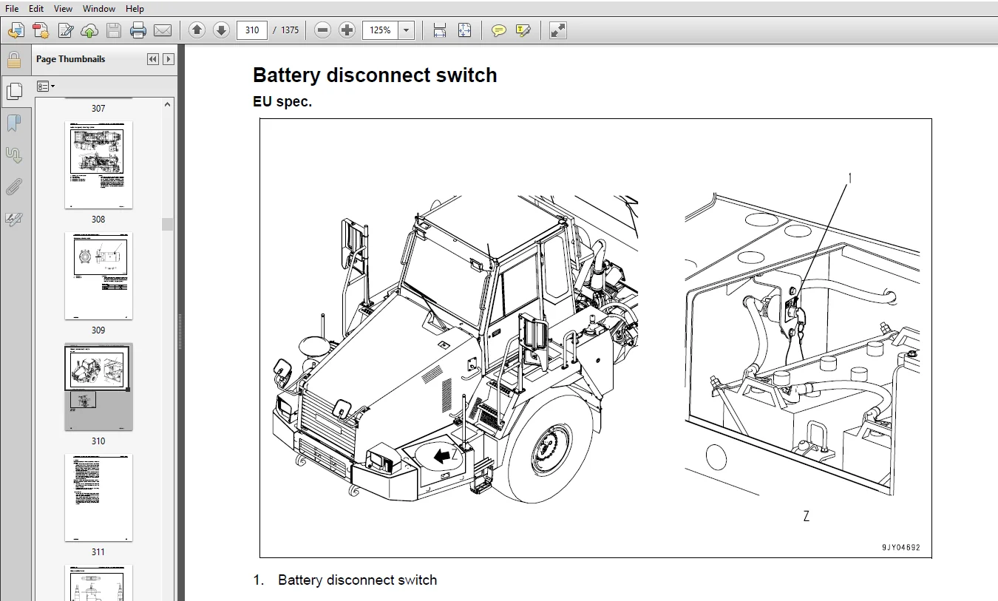Click the page number field showing 310
This screenshot has width=998, height=601.
[252, 30]
